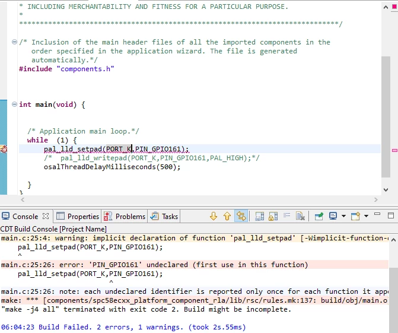Click osalThreadDelayMilliseconds(500) line
The width and height of the screenshot is (398, 333).
[112, 167]
